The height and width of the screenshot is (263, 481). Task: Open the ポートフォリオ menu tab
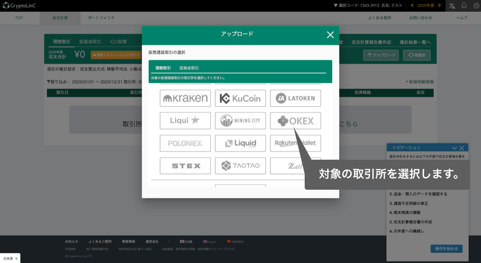pyautogui.click(x=101, y=18)
